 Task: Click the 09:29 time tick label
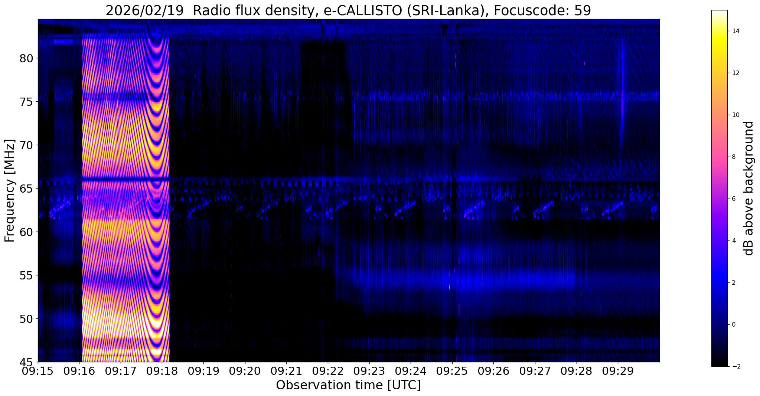(618, 371)
